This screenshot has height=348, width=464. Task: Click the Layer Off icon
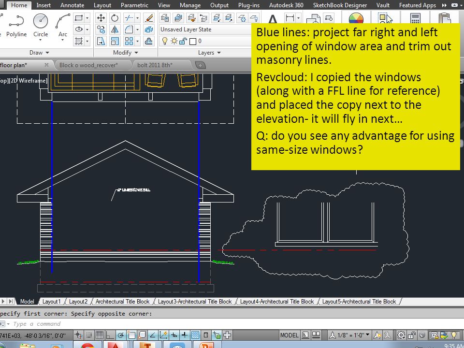[x=254, y=18]
